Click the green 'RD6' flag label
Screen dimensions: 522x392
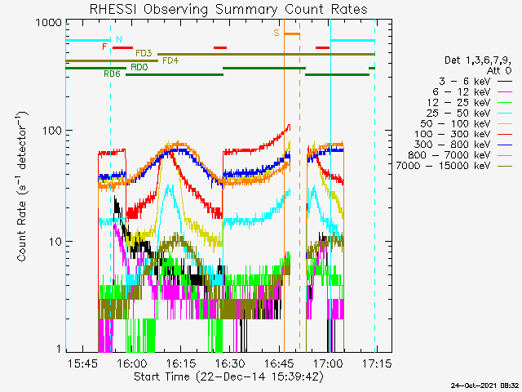point(112,73)
